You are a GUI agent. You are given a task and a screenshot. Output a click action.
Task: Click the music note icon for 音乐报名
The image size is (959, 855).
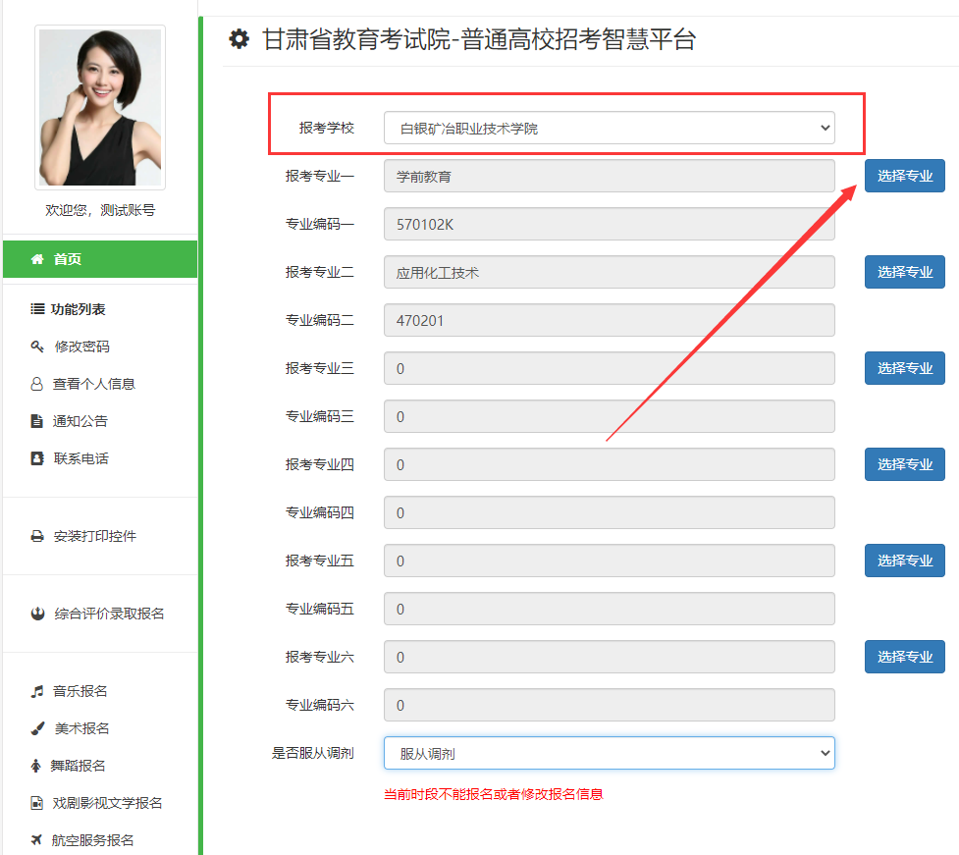[x=37, y=691]
